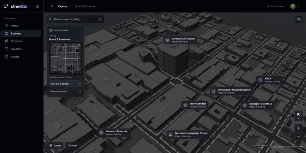Click the 3D workspace status label
Viewport: 306px width, 153px height.
(276, 6)
